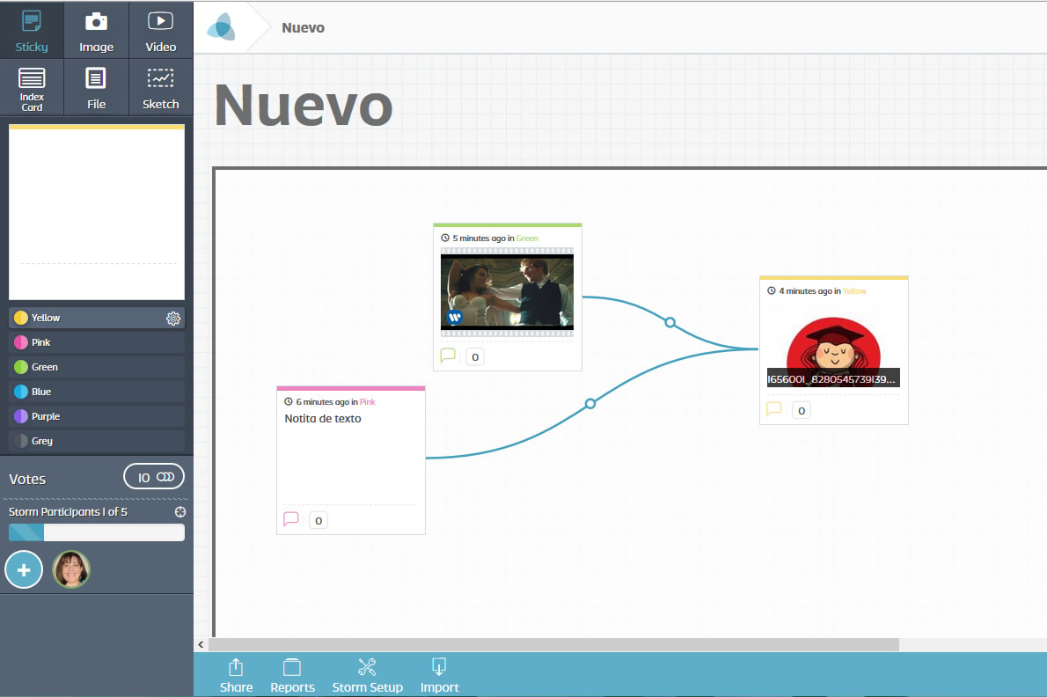
Task: Open the Share menu
Action: (x=236, y=676)
